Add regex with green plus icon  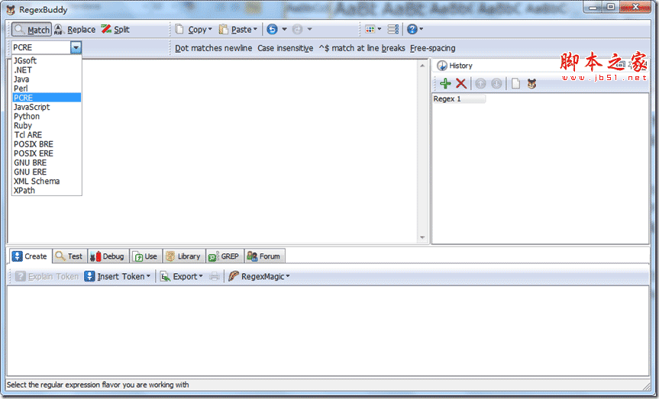tap(445, 84)
